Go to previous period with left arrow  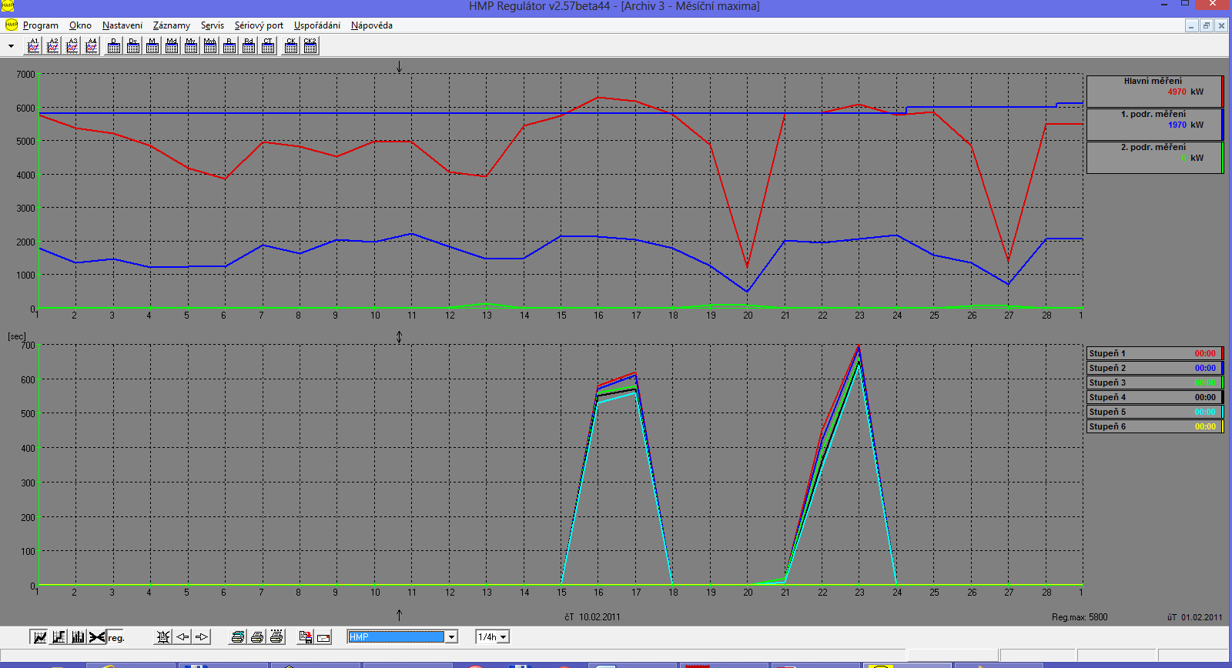point(182,636)
